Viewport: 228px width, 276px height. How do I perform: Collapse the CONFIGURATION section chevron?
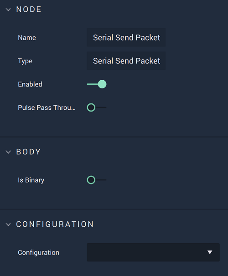(8, 225)
